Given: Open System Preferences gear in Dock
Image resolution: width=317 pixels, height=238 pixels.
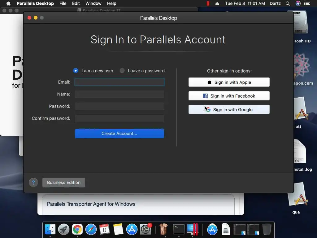Looking at the screenshot, I should [145, 230].
